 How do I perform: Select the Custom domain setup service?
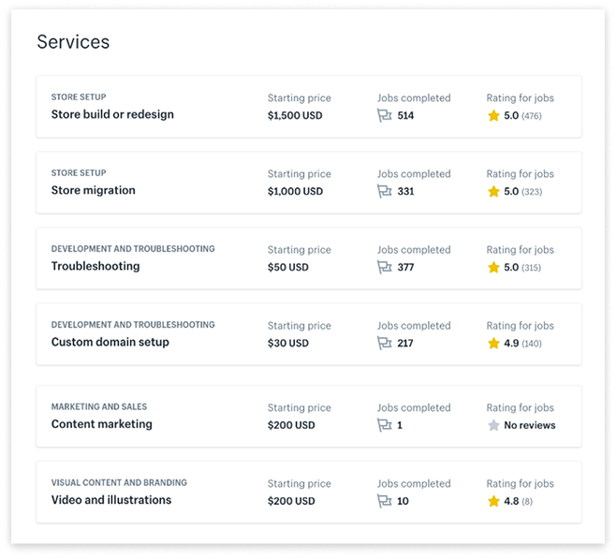coord(110,342)
